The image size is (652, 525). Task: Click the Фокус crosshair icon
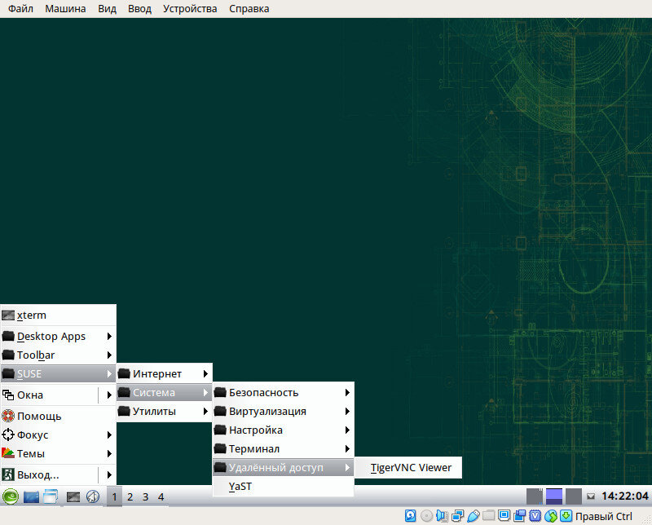click(x=8, y=435)
